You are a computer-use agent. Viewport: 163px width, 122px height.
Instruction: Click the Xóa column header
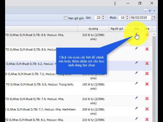pos(147,29)
